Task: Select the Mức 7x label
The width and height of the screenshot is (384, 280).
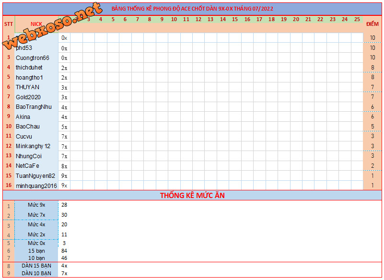Action: coord(36,215)
